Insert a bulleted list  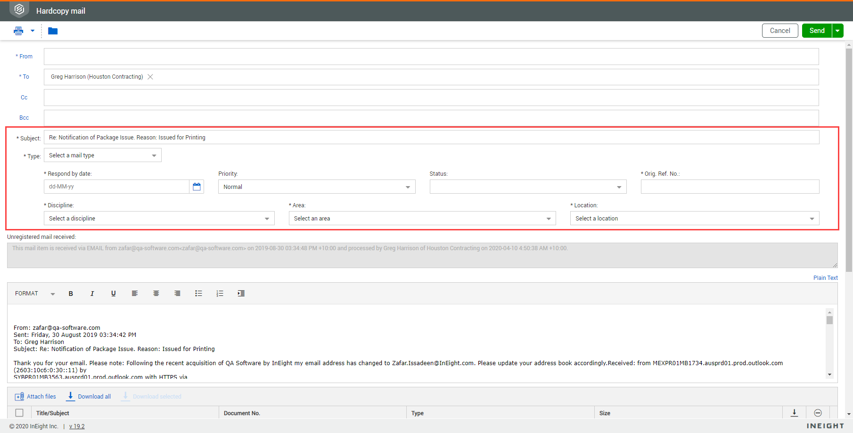click(x=198, y=294)
